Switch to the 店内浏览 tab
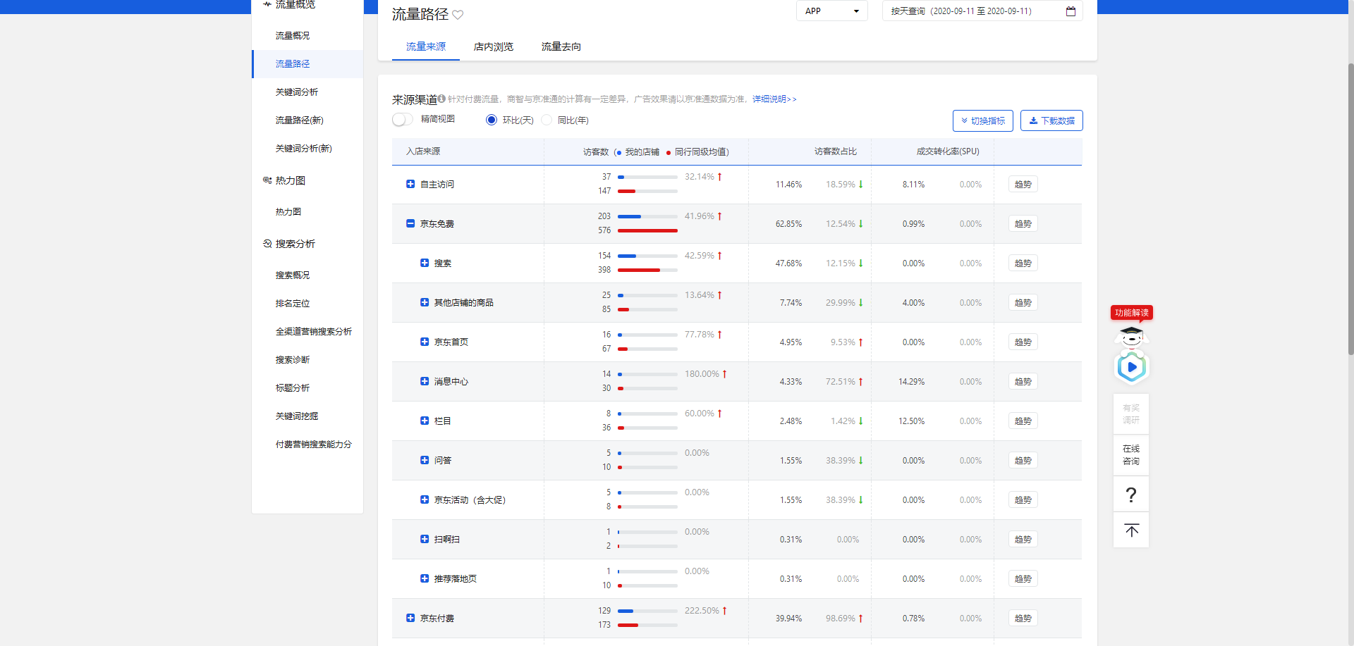The image size is (1354, 646). (493, 46)
